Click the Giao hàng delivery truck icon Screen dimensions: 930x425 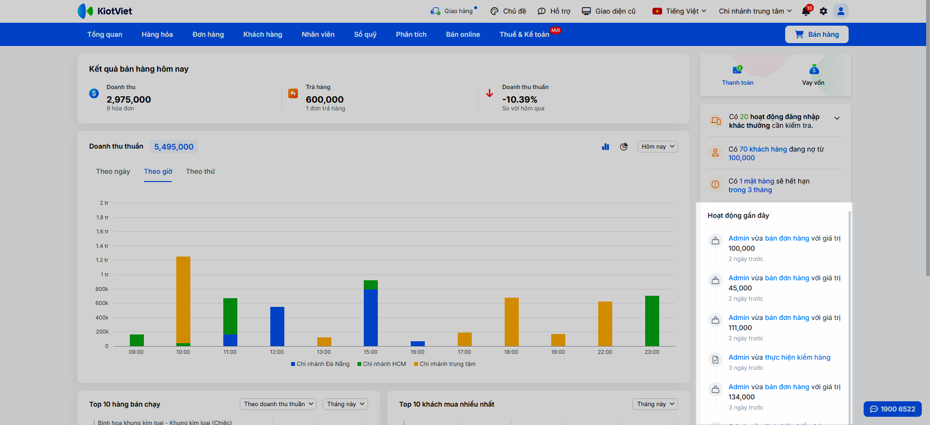point(435,11)
